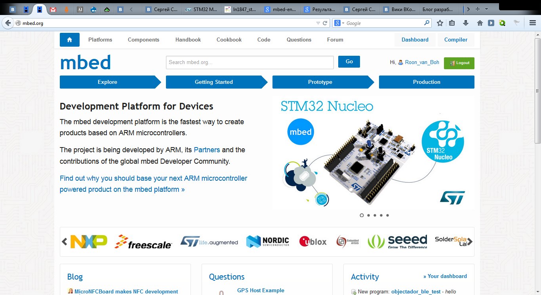Click the green Q extension icon
Viewport: 541px width, 295px height.
503,23
